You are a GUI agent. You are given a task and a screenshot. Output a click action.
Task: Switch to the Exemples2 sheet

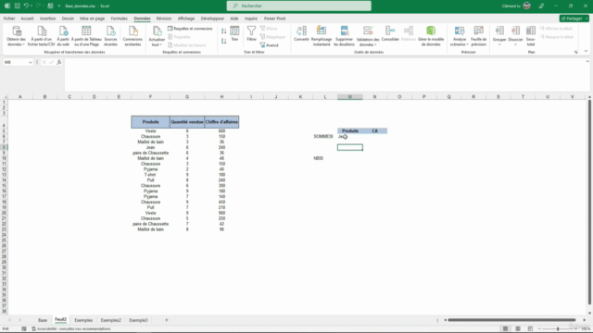coord(111,320)
